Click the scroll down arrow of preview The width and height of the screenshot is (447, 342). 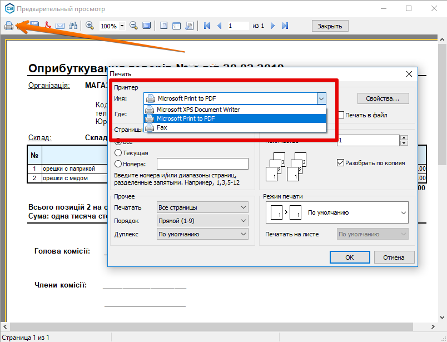click(x=442, y=317)
